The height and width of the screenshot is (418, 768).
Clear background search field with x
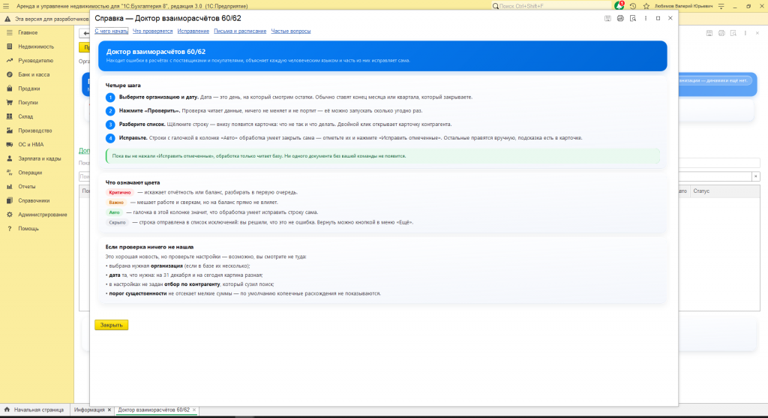click(756, 176)
